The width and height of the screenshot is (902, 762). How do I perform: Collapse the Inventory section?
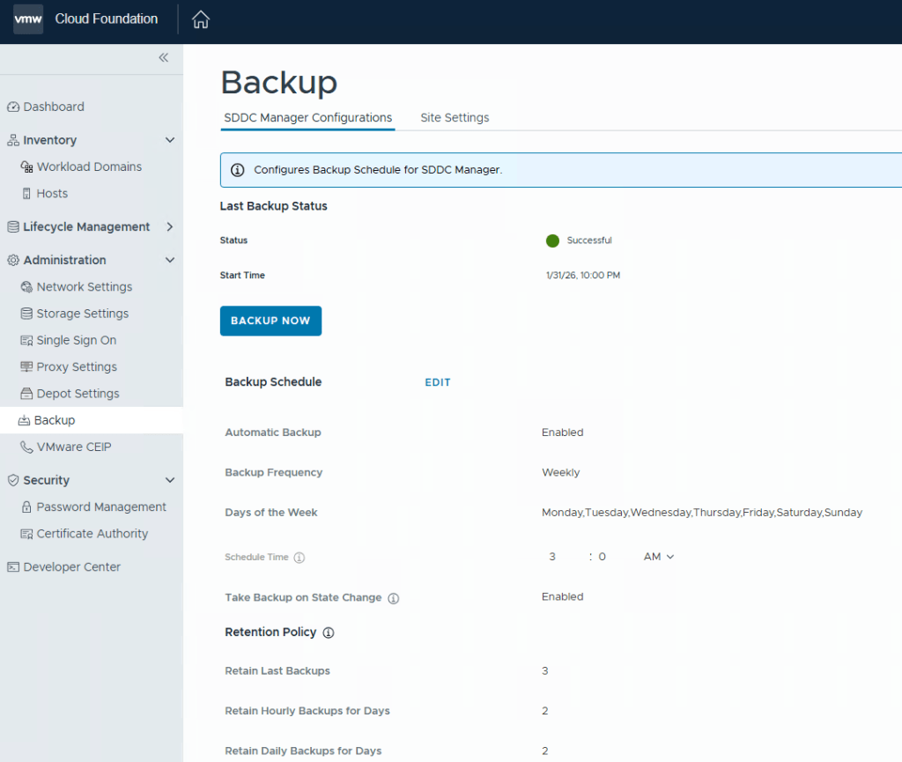click(170, 140)
